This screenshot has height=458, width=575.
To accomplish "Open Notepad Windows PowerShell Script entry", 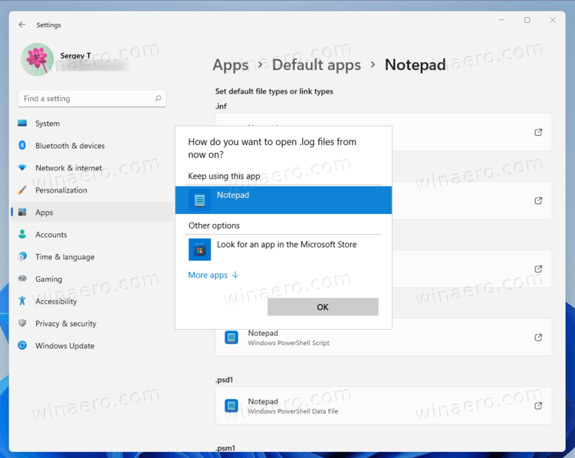I will pos(383,338).
